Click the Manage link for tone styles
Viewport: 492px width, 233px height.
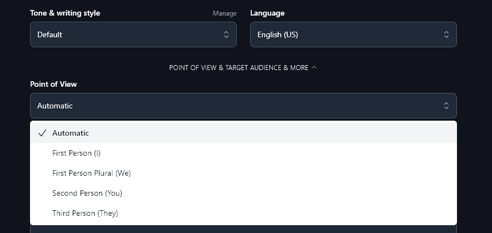[x=224, y=13]
